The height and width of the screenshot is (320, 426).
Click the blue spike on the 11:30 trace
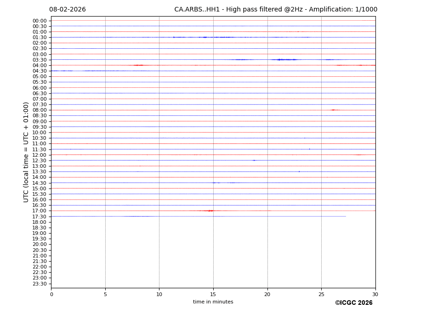309,149
